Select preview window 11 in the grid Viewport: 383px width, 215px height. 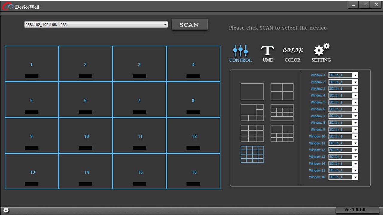click(x=139, y=135)
